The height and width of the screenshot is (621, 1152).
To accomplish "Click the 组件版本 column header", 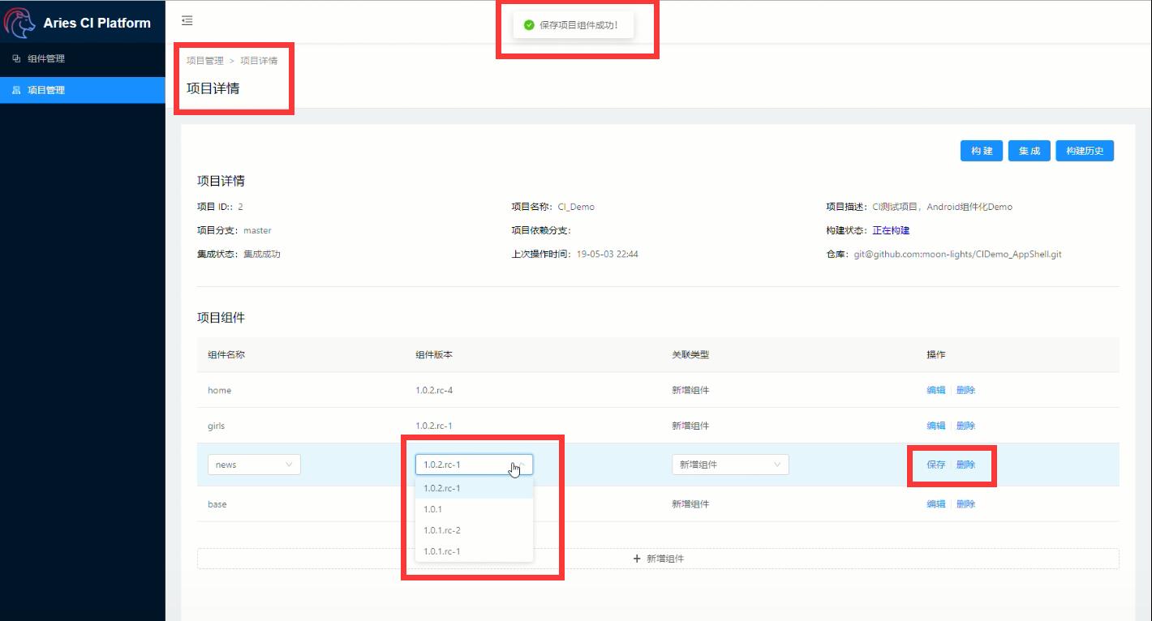I will click(434, 355).
